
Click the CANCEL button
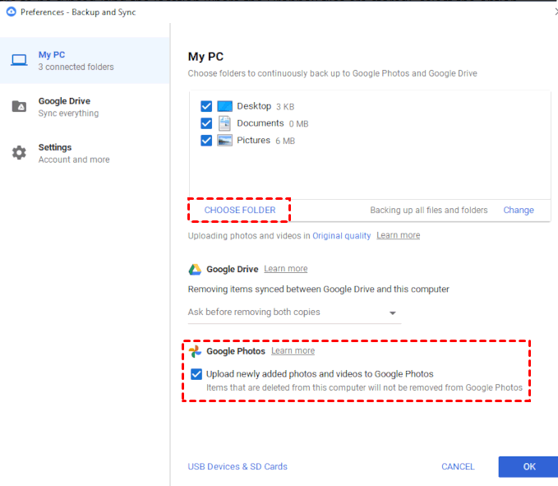click(458, 467)
